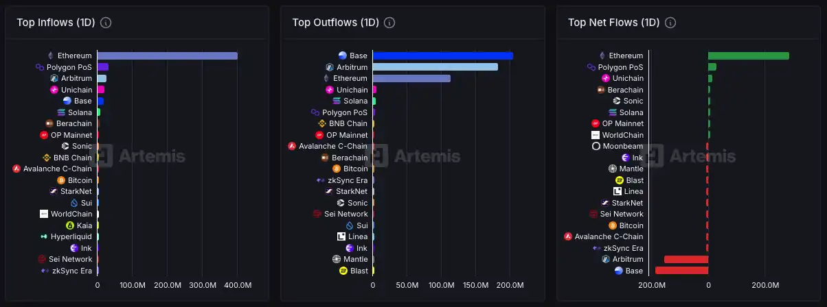Click the red Base bar in Top Net Flows
827x307 pixels.
(x=681, y=271)
